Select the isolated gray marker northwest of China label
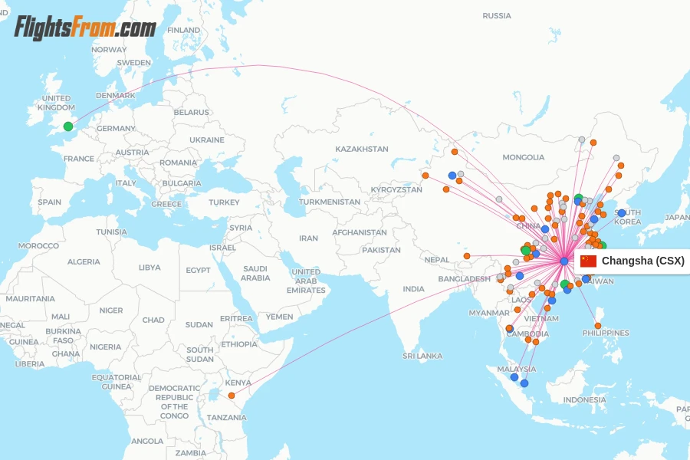Screen dimensions: 690x460 499,199
